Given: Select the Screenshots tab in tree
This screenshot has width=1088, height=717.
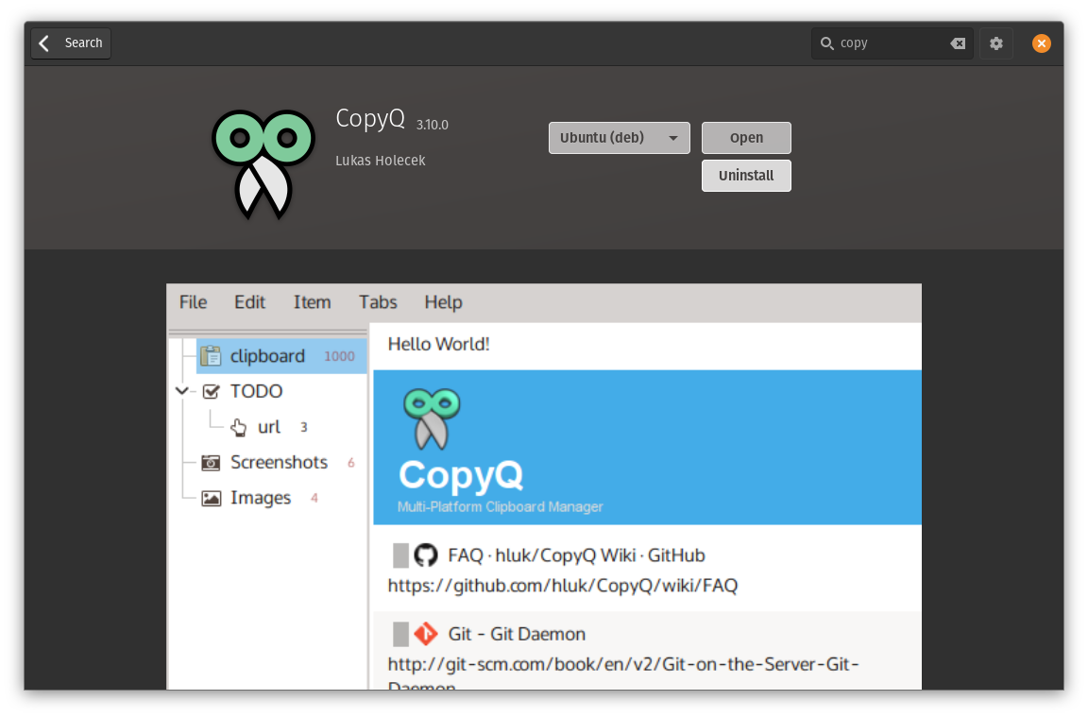Looking at the screenshot, I should [279, 462].
